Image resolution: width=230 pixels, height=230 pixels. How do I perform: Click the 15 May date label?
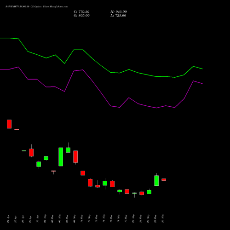pyautogui.click(x=111, y=218)
